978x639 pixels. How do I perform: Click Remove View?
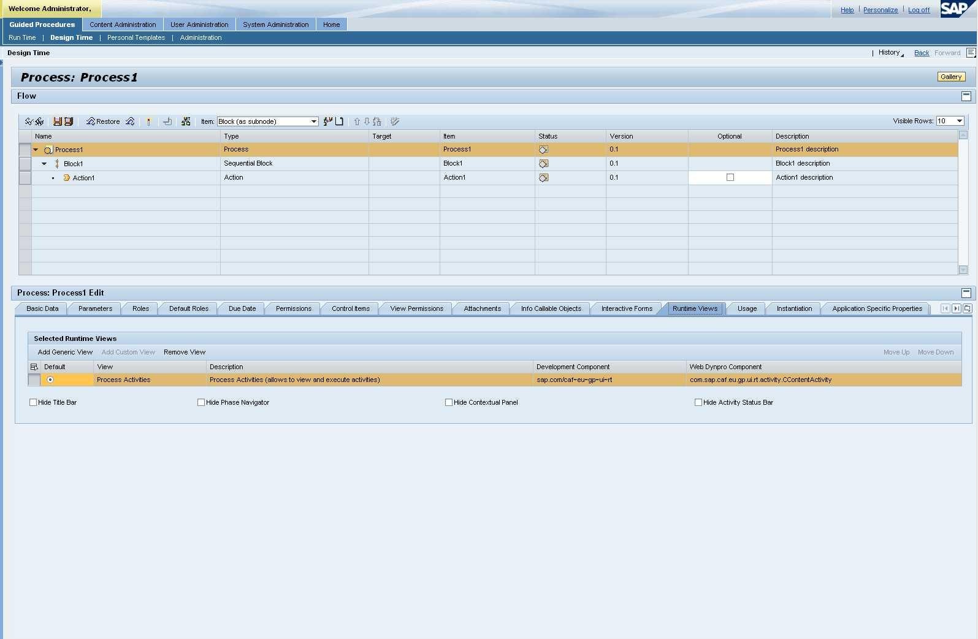tap(185, 352)
